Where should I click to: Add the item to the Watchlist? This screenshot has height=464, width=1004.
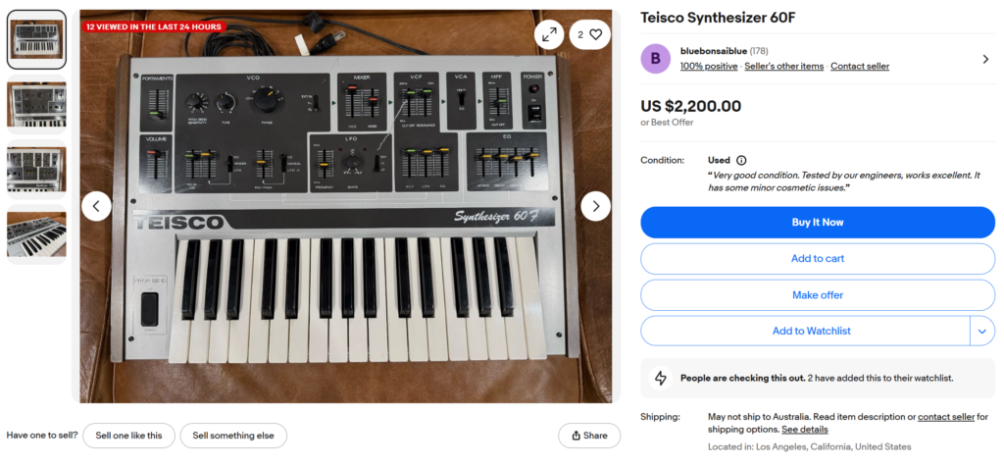pos(805,332)
